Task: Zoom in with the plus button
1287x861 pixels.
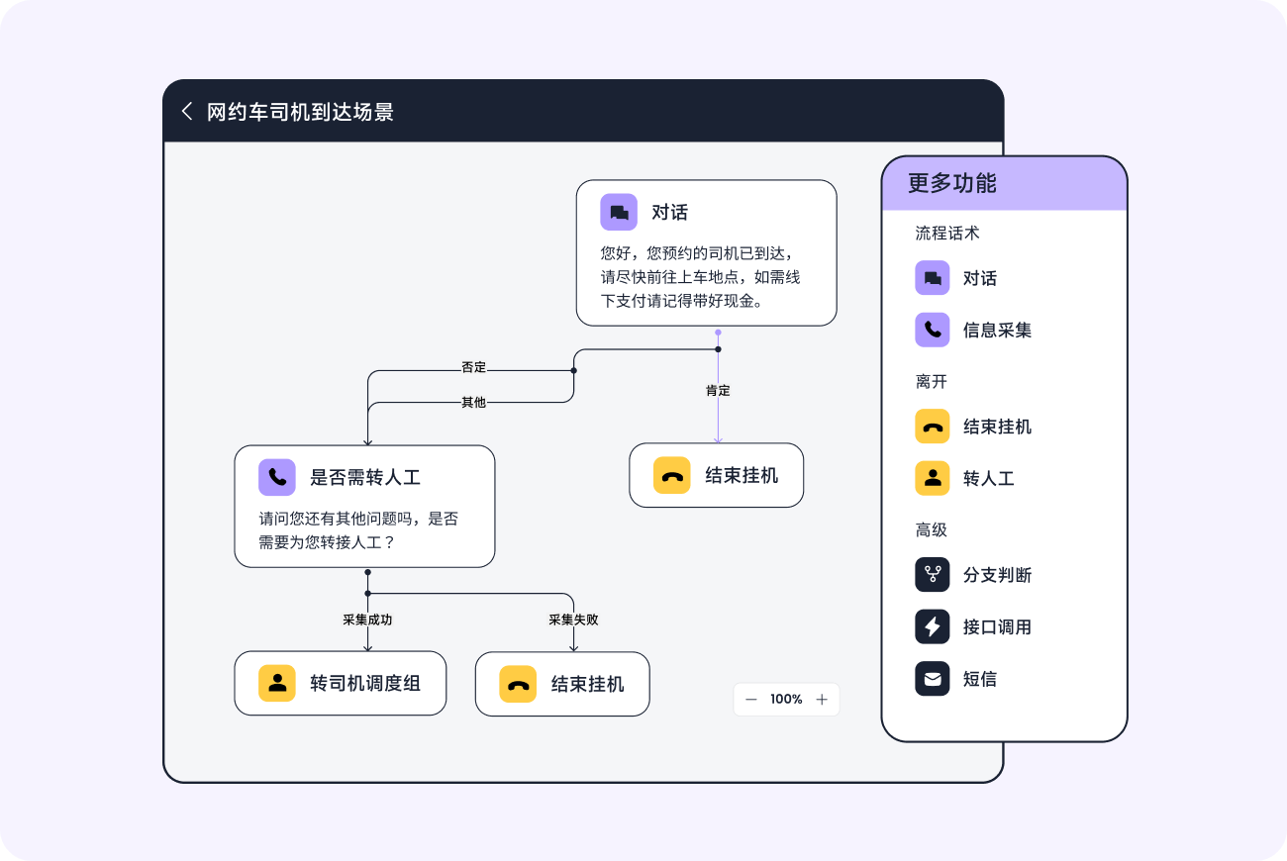Action: click(822, 699)
